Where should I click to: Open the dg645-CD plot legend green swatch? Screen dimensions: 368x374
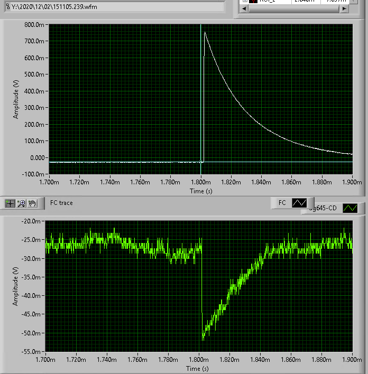click(x=350, y=208)
